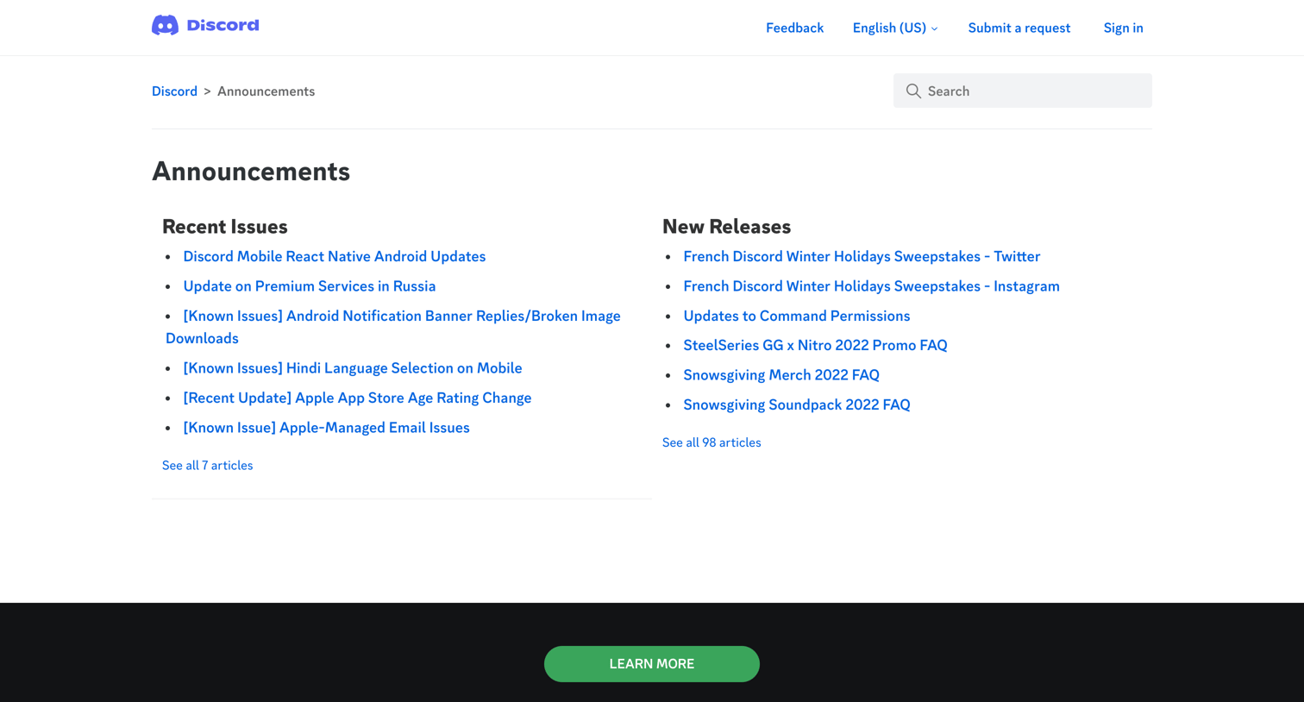
Task: Open Update on Premium Services in Russia
Action: (x=309, y=286)
